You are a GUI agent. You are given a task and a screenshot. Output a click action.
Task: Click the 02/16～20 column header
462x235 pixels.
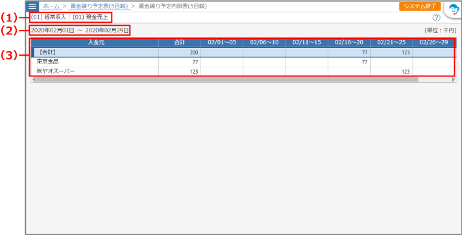tap(349, 42)
